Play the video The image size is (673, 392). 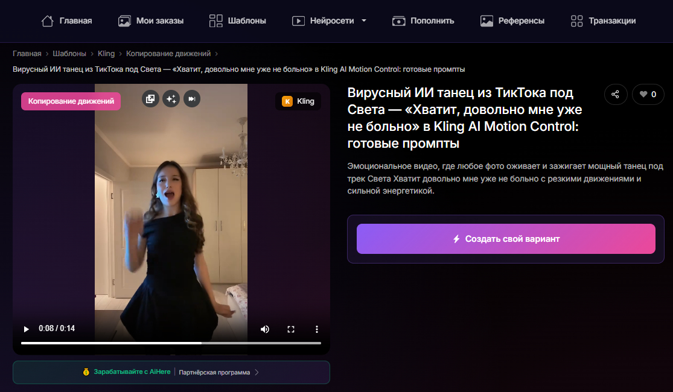pyautogui.click(x=26, y=329)
